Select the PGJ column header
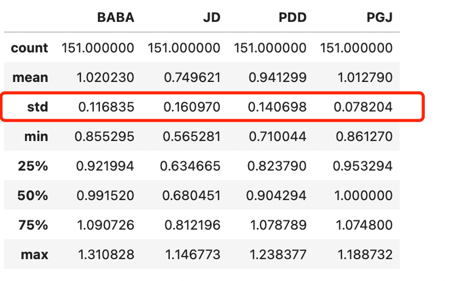 (378, 17)
